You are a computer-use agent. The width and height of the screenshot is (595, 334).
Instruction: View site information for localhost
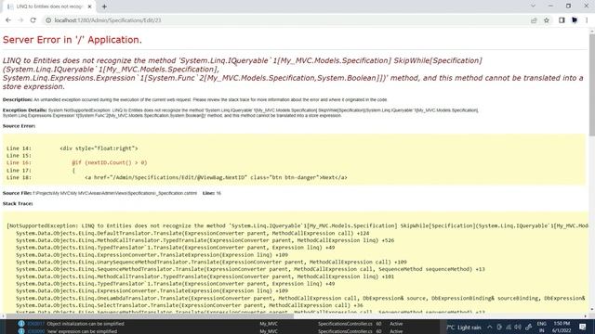(x=48, y=20)
